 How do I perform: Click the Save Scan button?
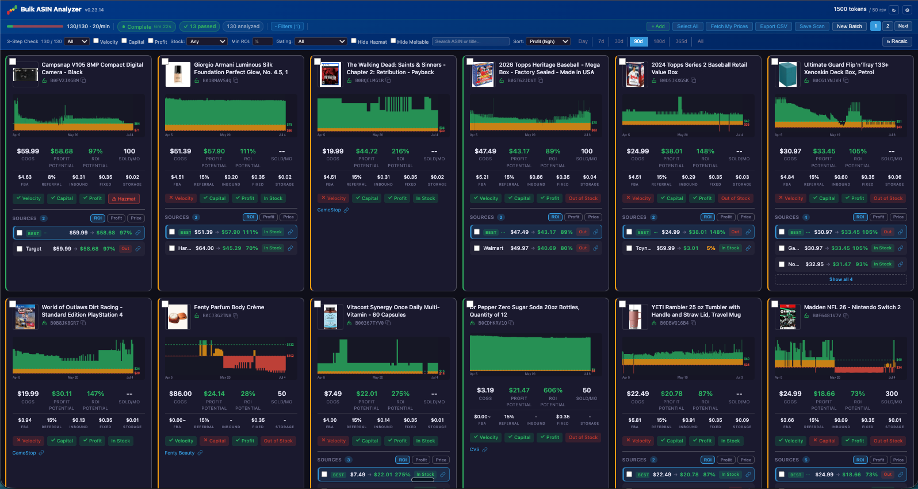(812, 26)
